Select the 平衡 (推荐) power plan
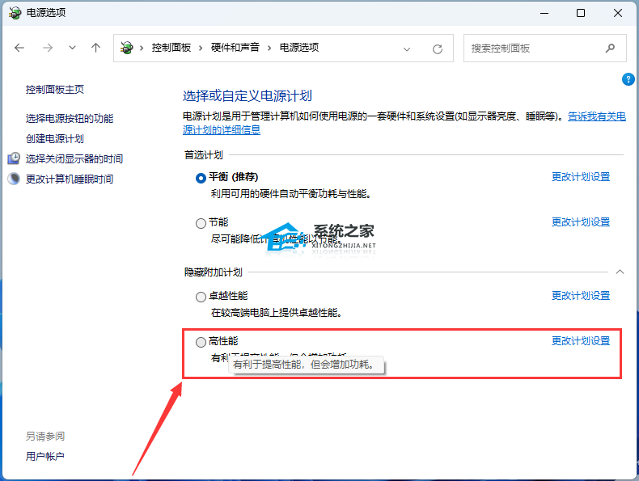 (x=201, y=178)
